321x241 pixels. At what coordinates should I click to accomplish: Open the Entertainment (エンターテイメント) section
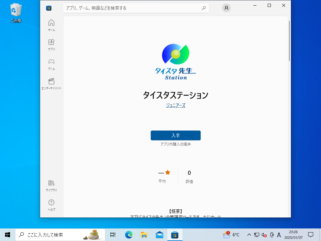[51, 83]
